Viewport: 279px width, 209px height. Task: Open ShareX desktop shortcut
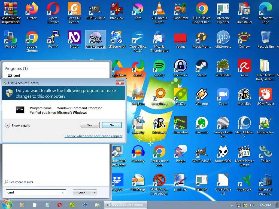[138, 68]
